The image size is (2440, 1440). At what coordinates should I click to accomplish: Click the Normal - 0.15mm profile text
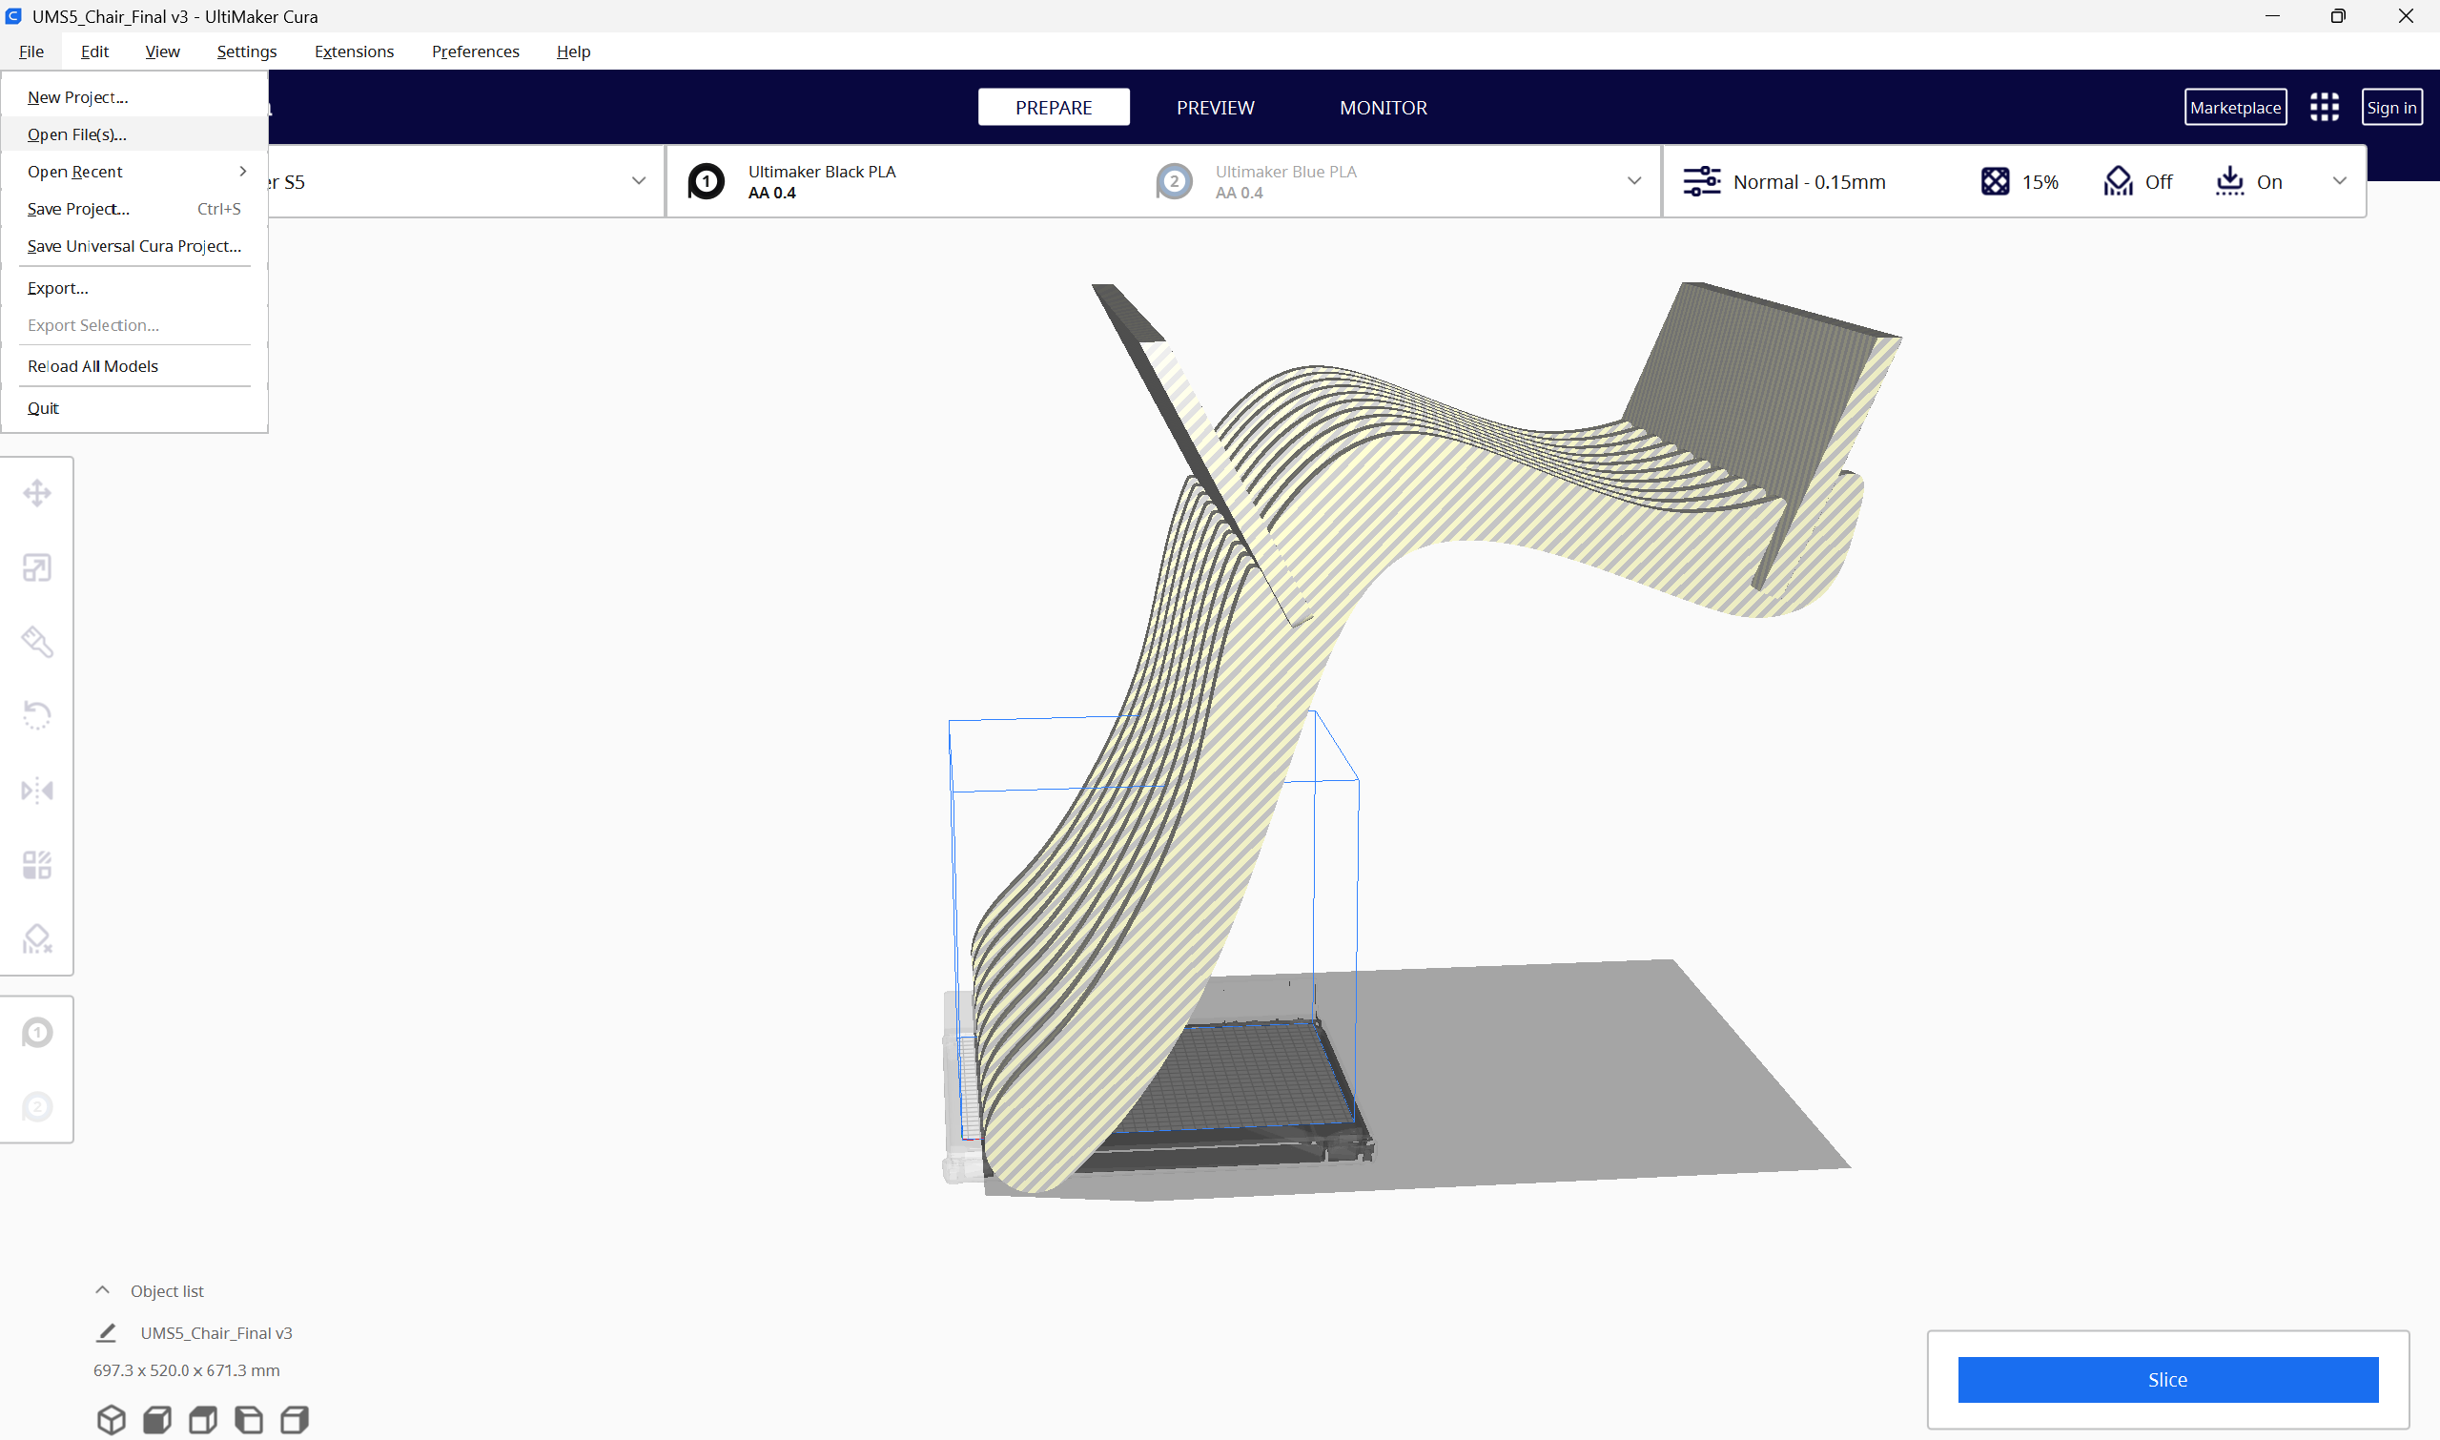click(x=1810, y=181)
